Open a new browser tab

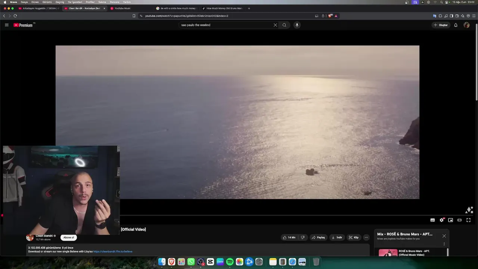(249, 8)
